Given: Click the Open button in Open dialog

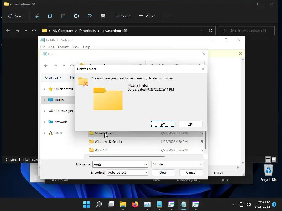Looking at the screenshot, I should (x=163, y=173).
